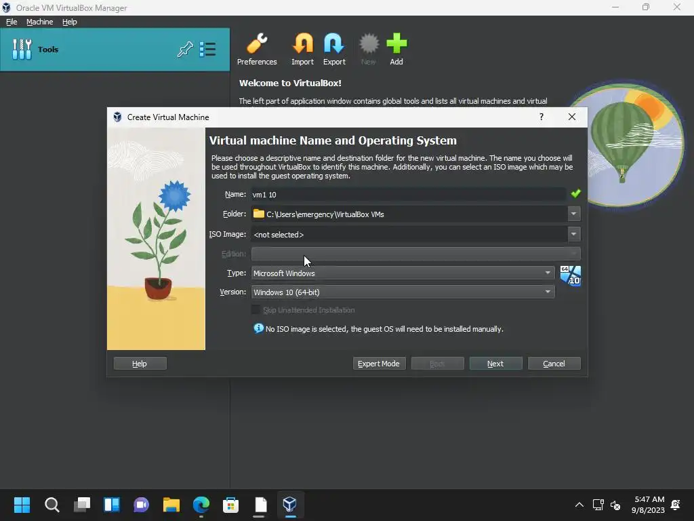This screenshot has height=521, width=694.
Task: Open the Chat app in taskbar
Action: [141, 505]
